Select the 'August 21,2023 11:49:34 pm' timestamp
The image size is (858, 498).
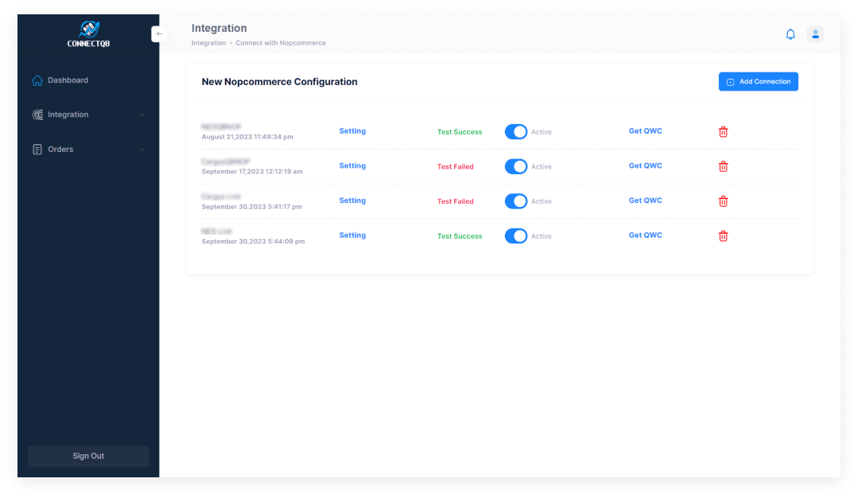point(247,137)
